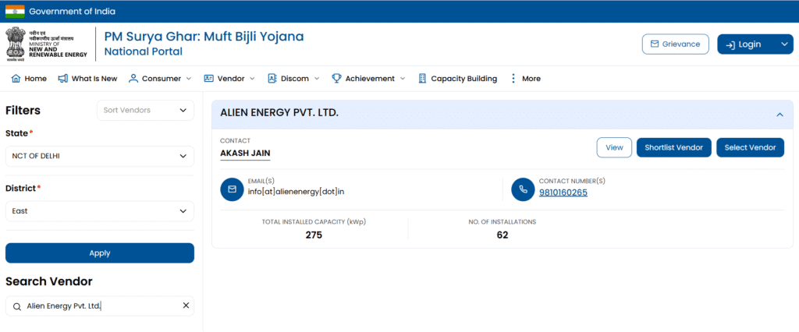The image size is (799, 332).
Task: Clear the Search Vendor text field
Action: [186, 306]
